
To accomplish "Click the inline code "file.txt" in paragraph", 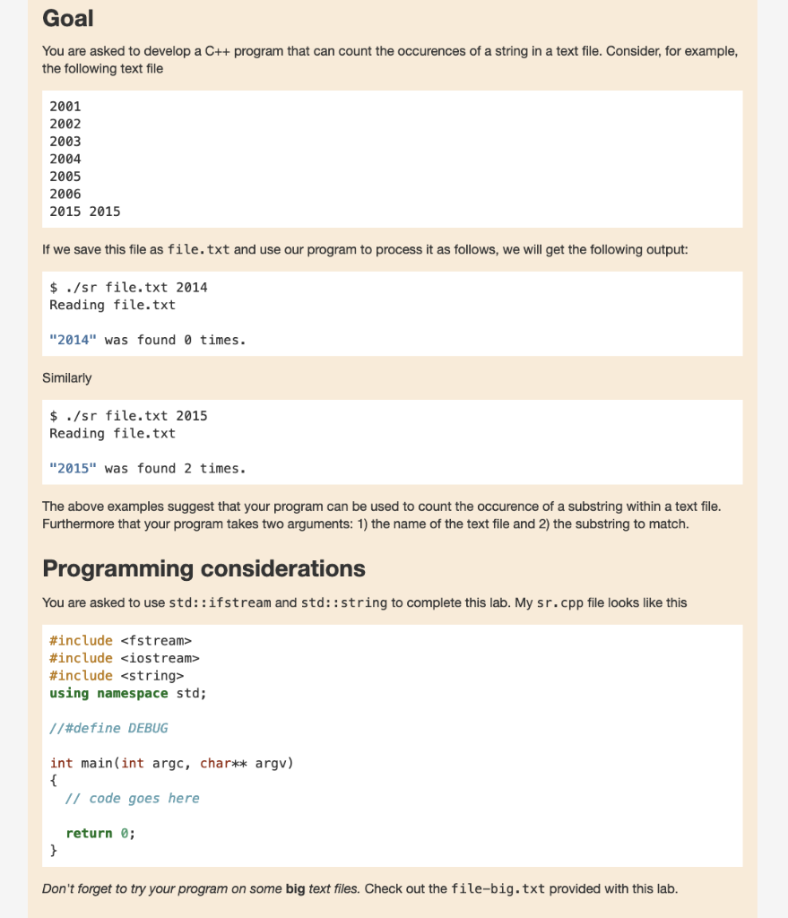I will point(198,250).
